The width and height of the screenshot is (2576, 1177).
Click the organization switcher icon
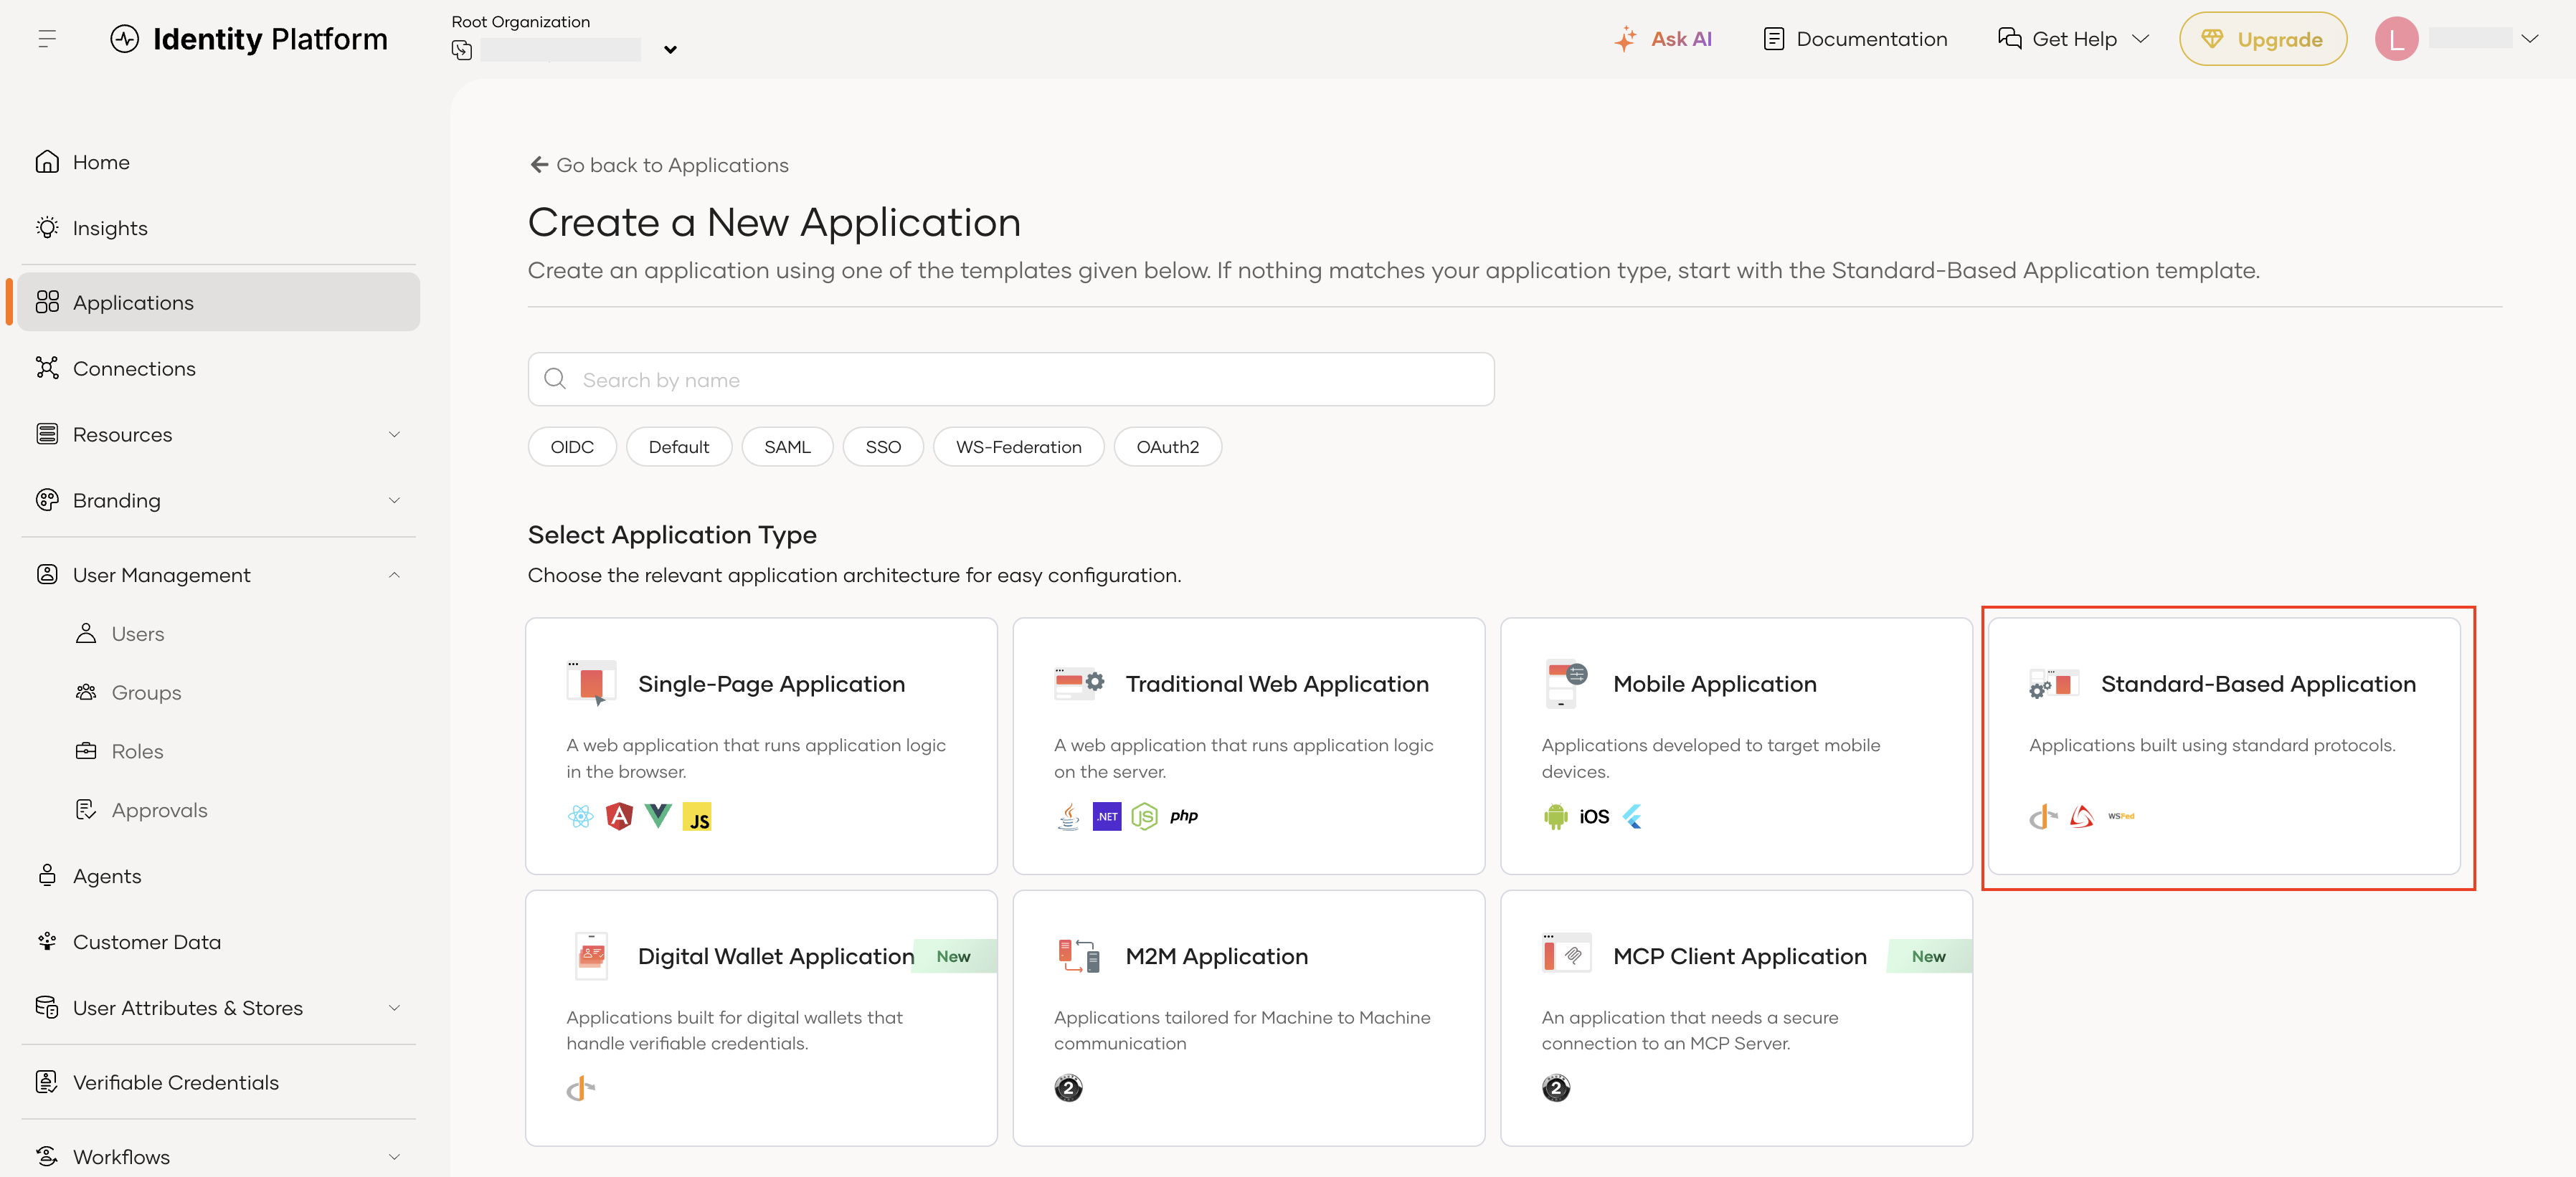[462, 49]
